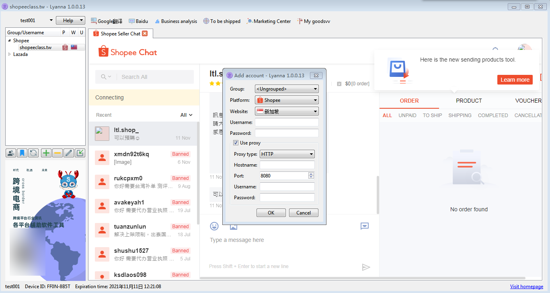Click the image attachment icon next to emoji
This screenshot has width=550, height=293.
coord(234,226)
